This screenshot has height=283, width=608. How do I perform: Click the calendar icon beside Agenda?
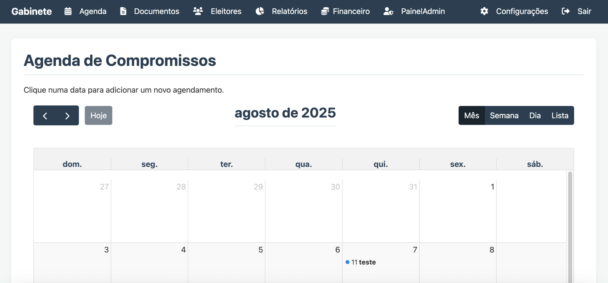pyautogui.click(x=68, y=11)
